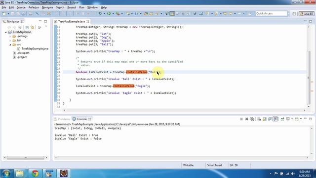
Task: Toggle Scroll Lock in console
Action: (x=265, y=119)
